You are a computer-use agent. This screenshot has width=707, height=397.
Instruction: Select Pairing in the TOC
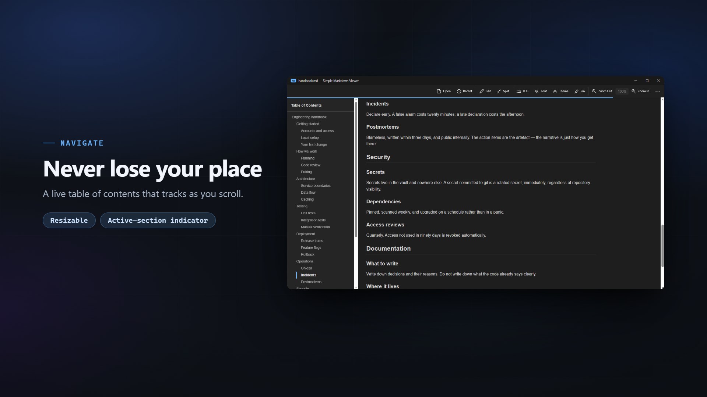pyautogui.click(x=306, y=172)
